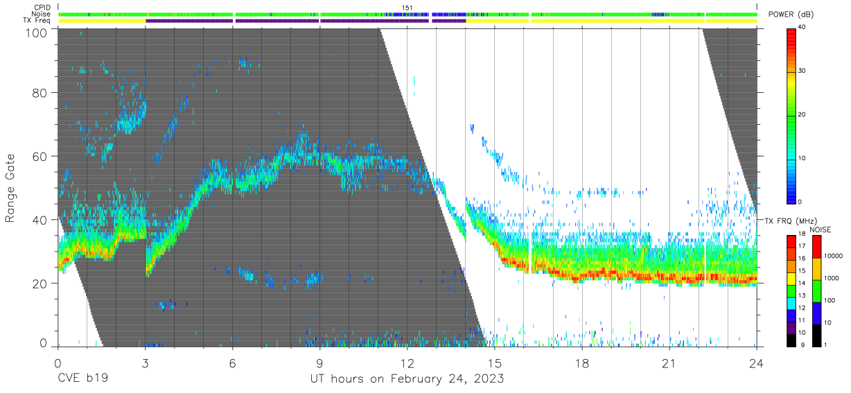Viewport: 851px width, 393px height.
Task: Click the 'Range Gate' y-axis title
Action: tap(11, 188)
